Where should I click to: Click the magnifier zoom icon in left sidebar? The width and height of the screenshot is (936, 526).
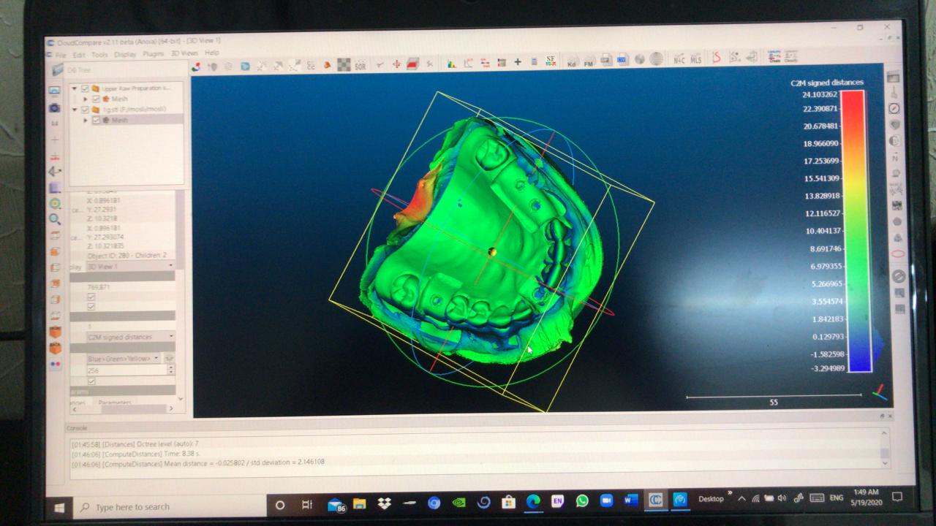[55, 219]
